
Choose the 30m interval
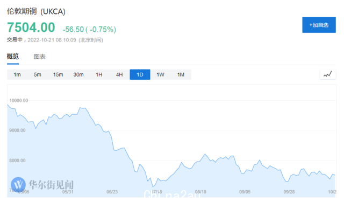(78, 74)
